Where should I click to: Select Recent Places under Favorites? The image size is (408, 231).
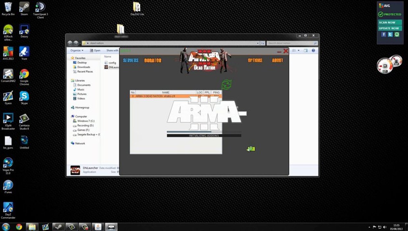[85, 72]
